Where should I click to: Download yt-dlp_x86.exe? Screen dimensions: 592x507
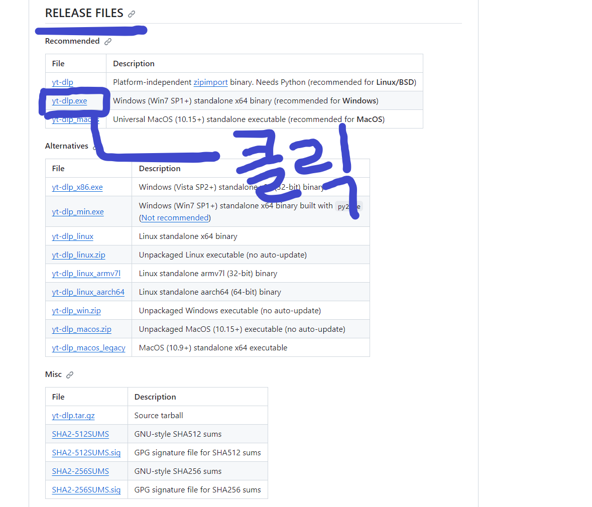(77, 187)
